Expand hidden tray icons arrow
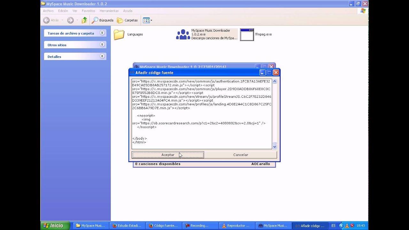409x230 pixels. pos(341,226)
